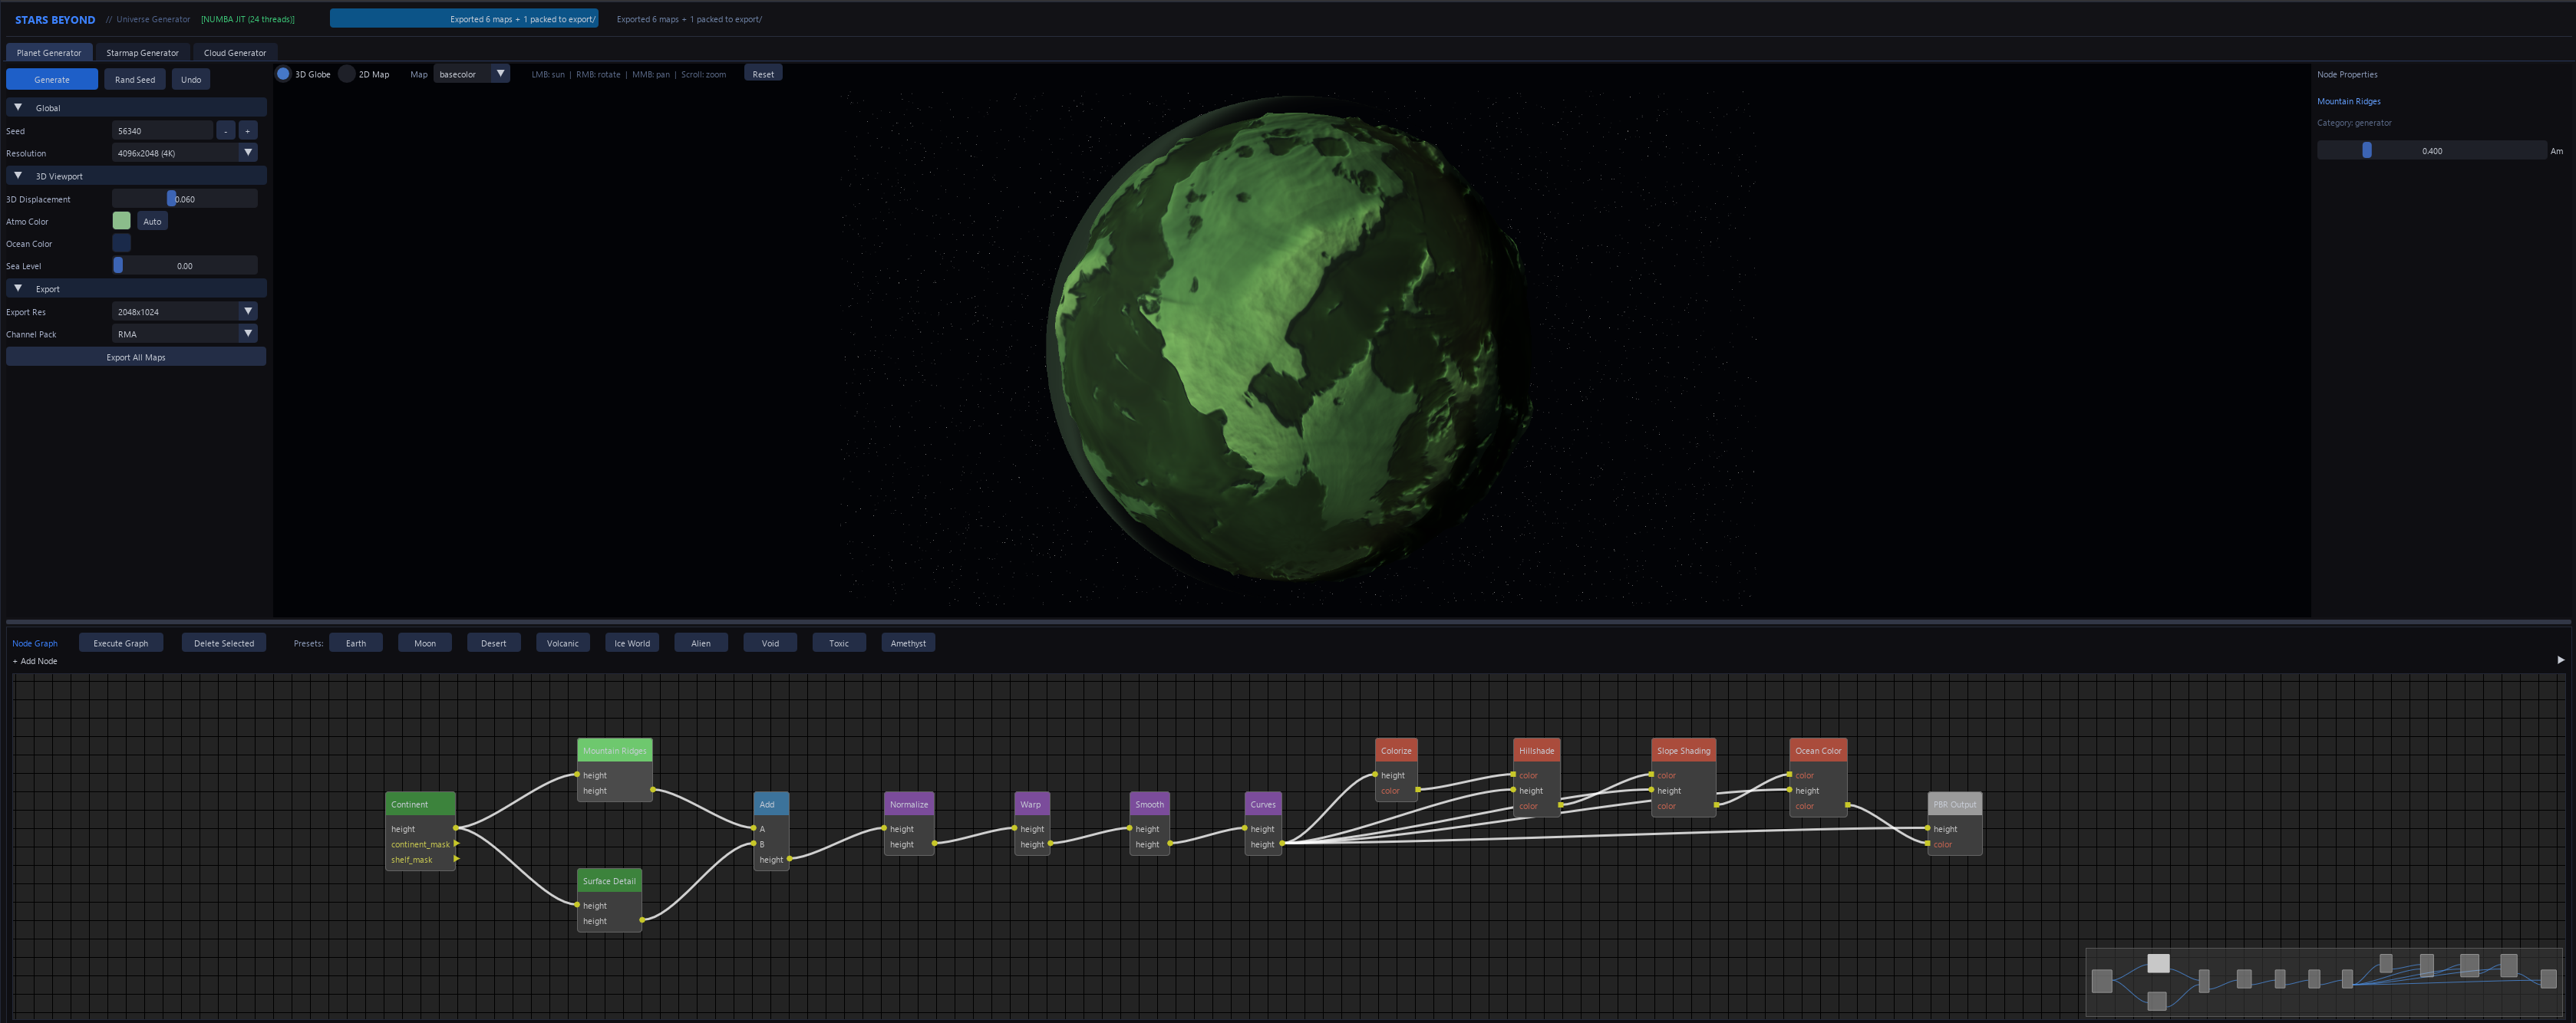Apply the Ice World preset

(x=631, y=643)
